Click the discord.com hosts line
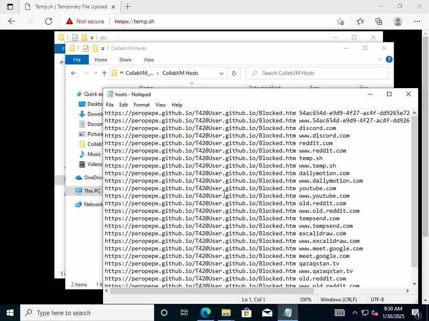Image resolution: width=429 pixels, height=321 pixels. click(x=220, y=128)
